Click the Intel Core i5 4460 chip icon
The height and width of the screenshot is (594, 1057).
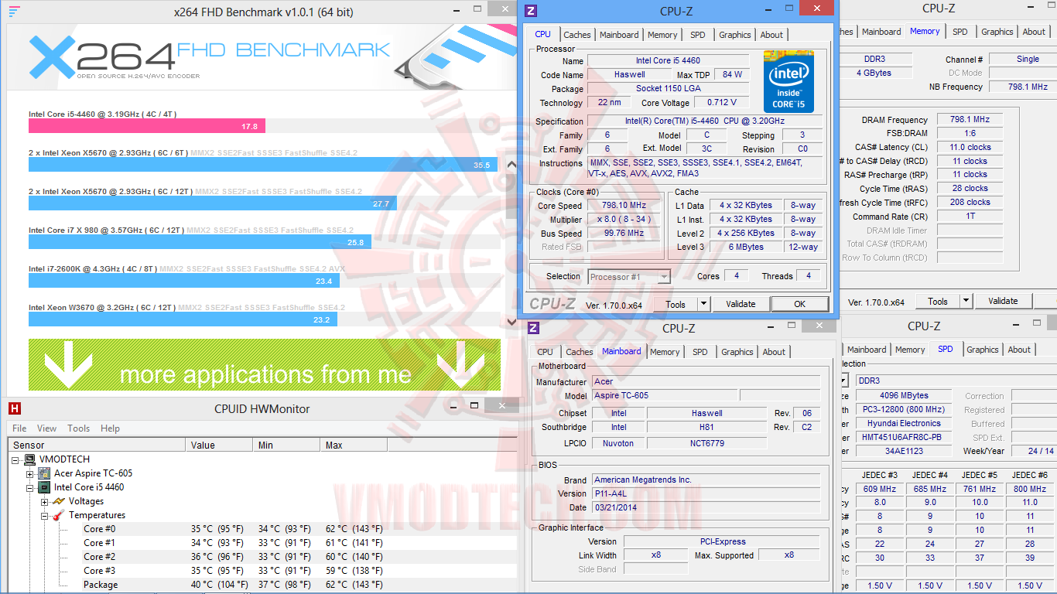44,487
